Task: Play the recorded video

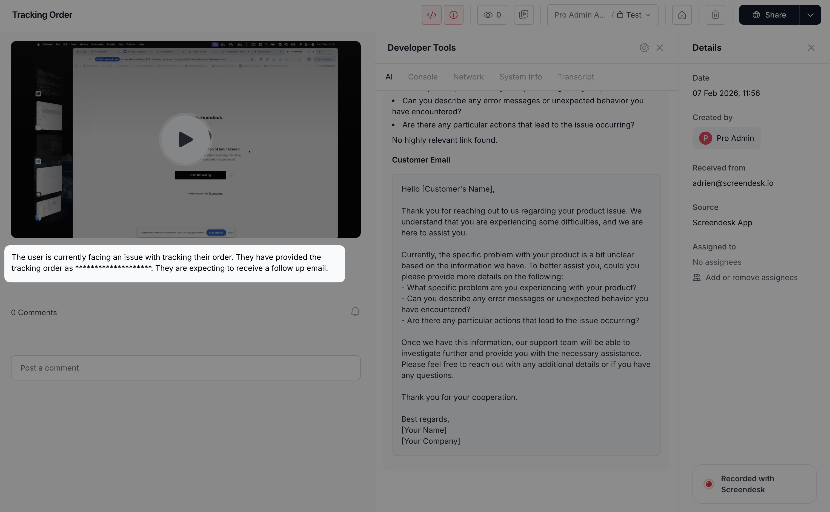Action: [185, 140]
